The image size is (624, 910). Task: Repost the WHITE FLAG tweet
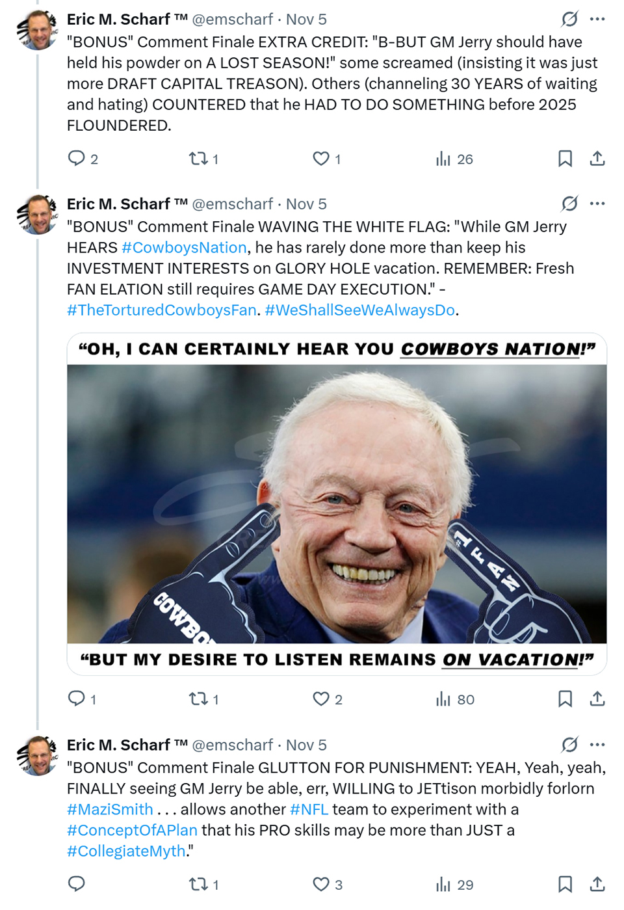click(198, 699)
